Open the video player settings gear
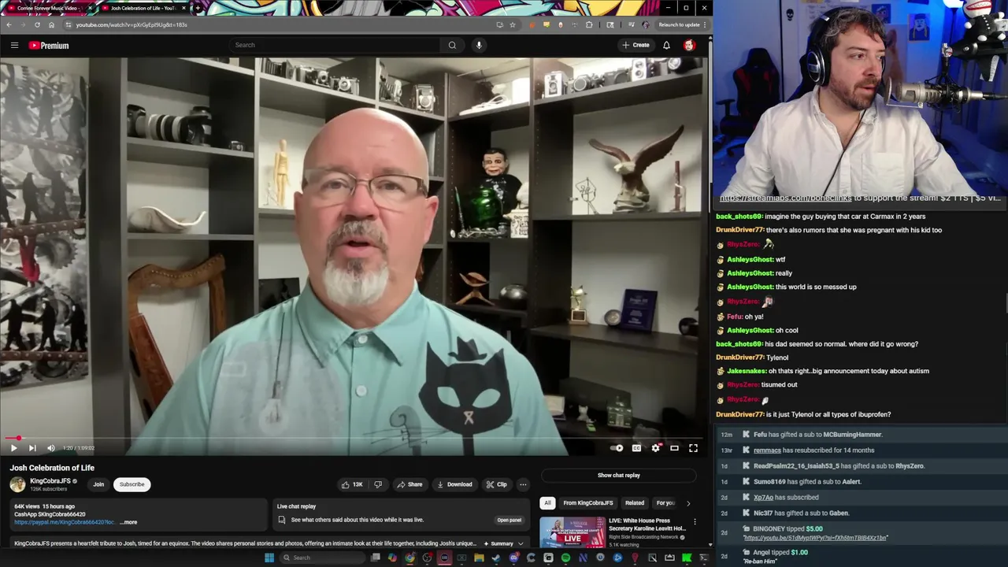 tap(655, 448)
